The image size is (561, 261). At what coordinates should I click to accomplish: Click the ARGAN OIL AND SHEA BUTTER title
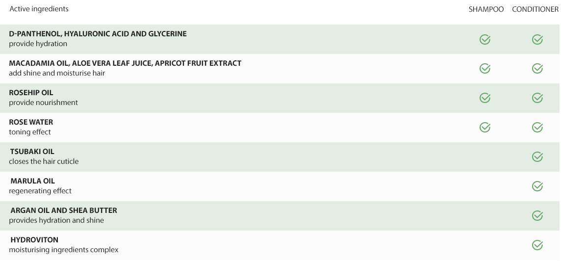tap(64, 210)
